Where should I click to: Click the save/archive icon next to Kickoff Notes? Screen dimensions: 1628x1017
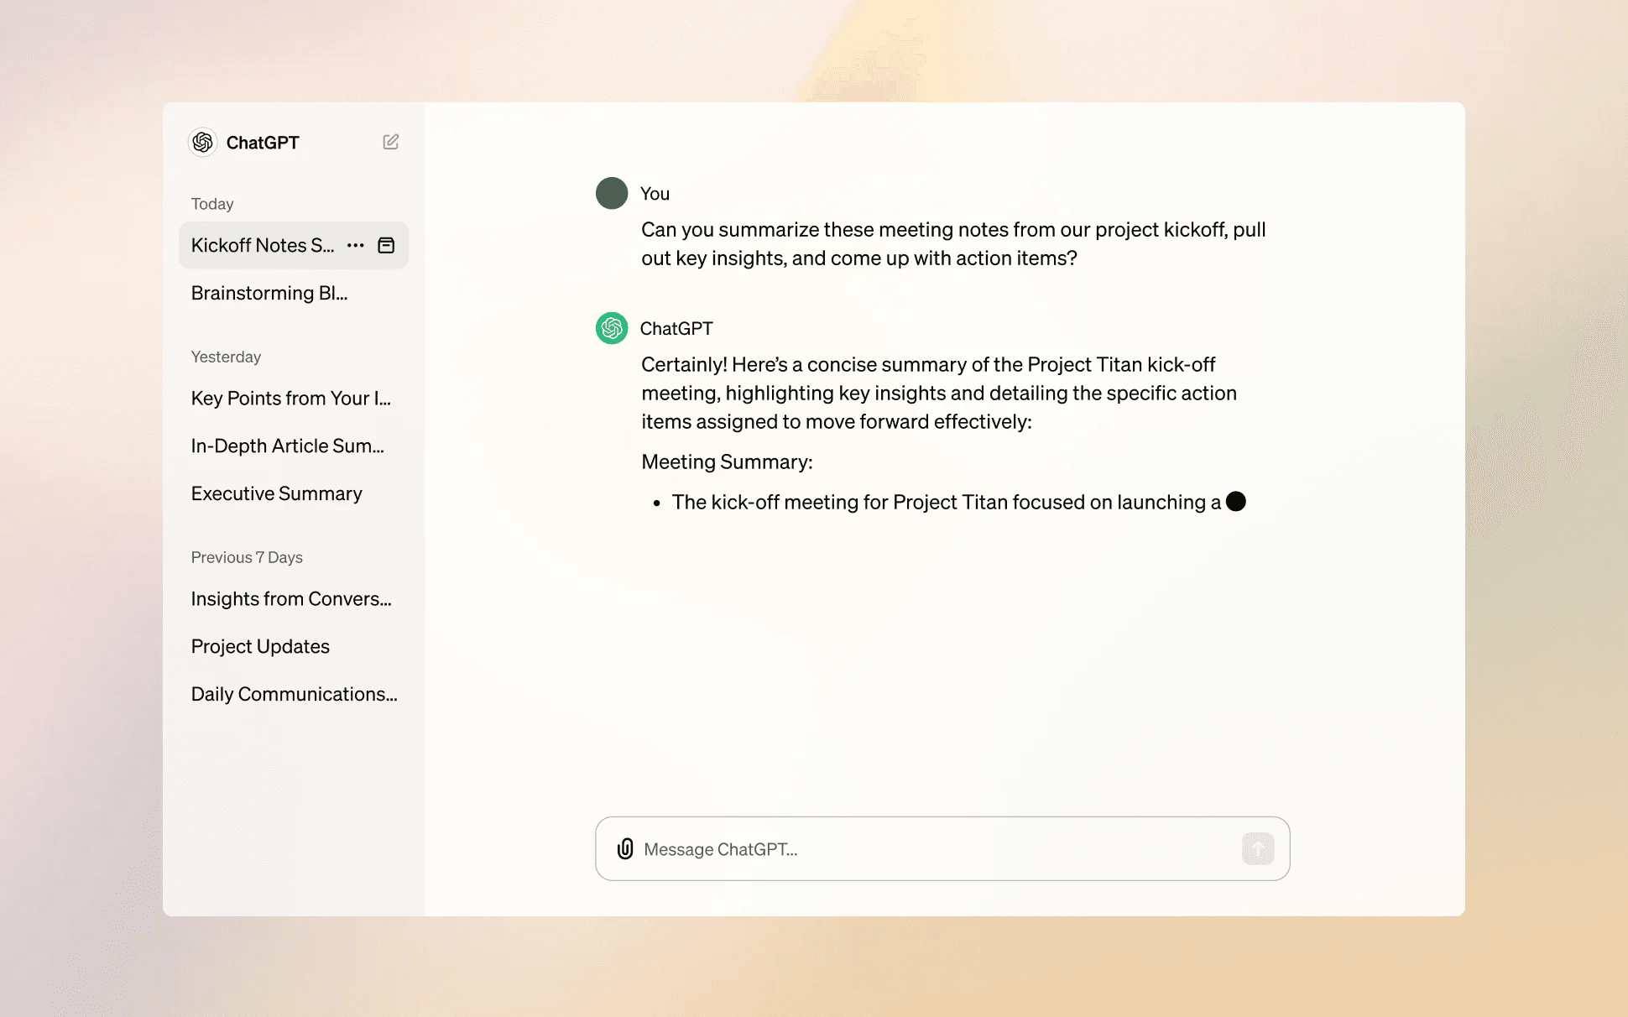387,245
